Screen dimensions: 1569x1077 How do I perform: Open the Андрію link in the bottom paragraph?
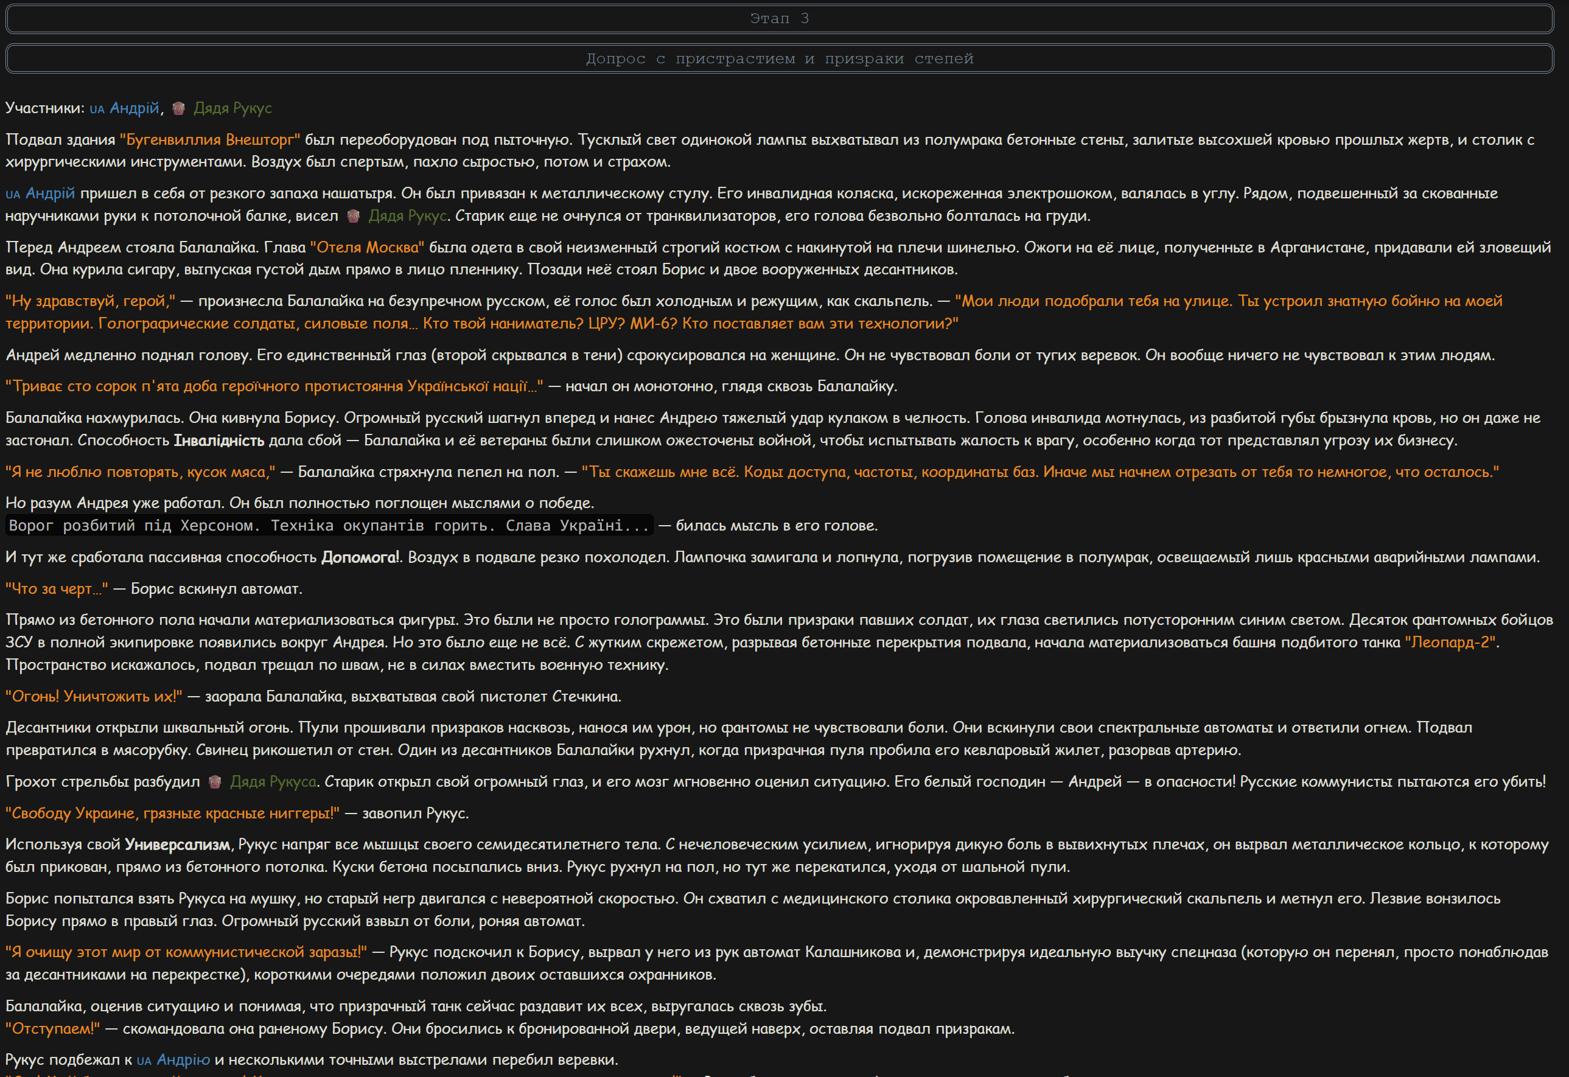point(183,1060)
